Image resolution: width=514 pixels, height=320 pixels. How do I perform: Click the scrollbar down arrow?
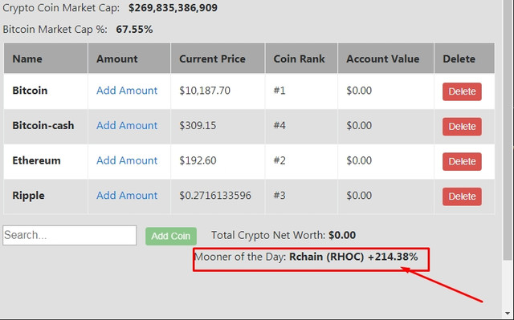507,313
